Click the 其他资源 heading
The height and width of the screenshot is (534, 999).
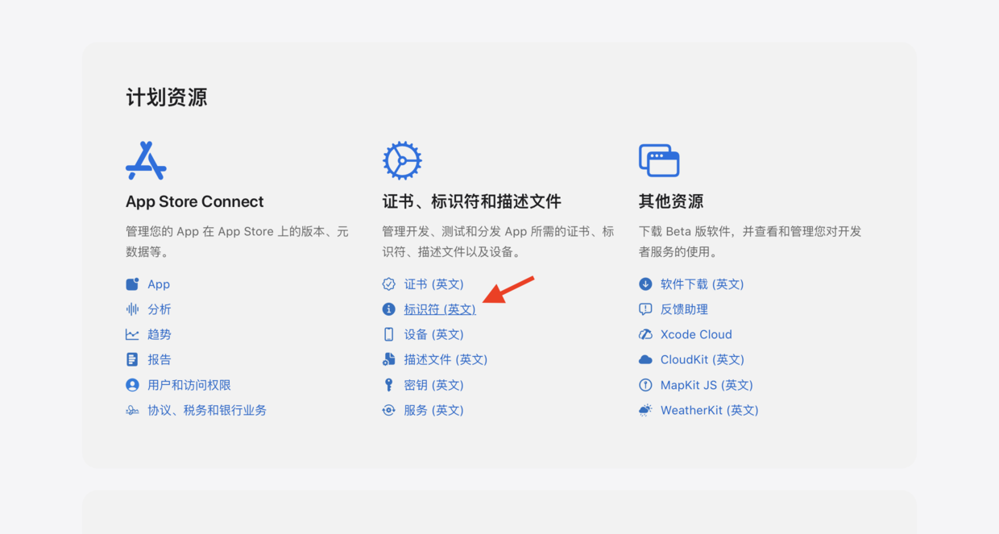point(671,201)
